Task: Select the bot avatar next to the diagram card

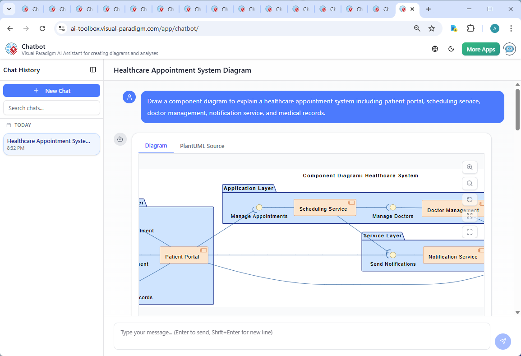Action: 120,139
